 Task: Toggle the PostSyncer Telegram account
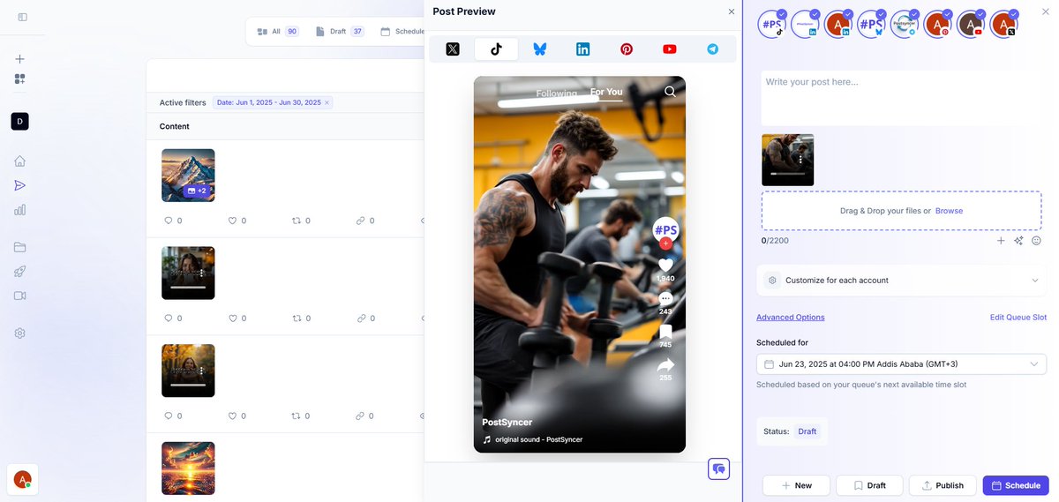905,24
